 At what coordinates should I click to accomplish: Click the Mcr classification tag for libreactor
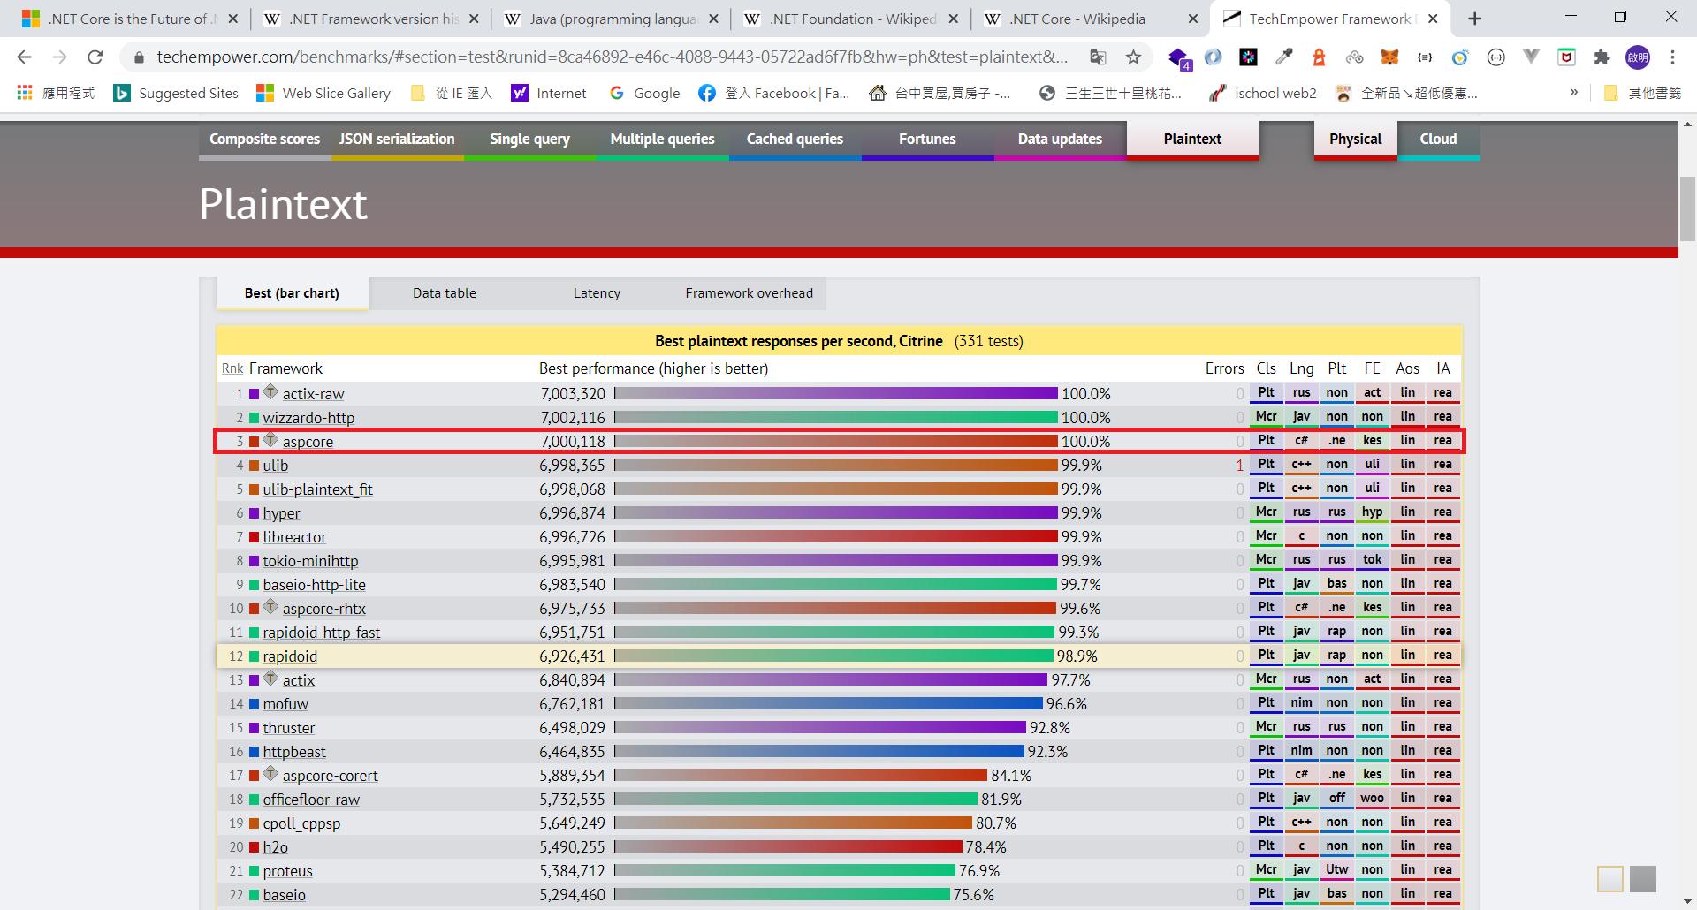pos(1266,536)
